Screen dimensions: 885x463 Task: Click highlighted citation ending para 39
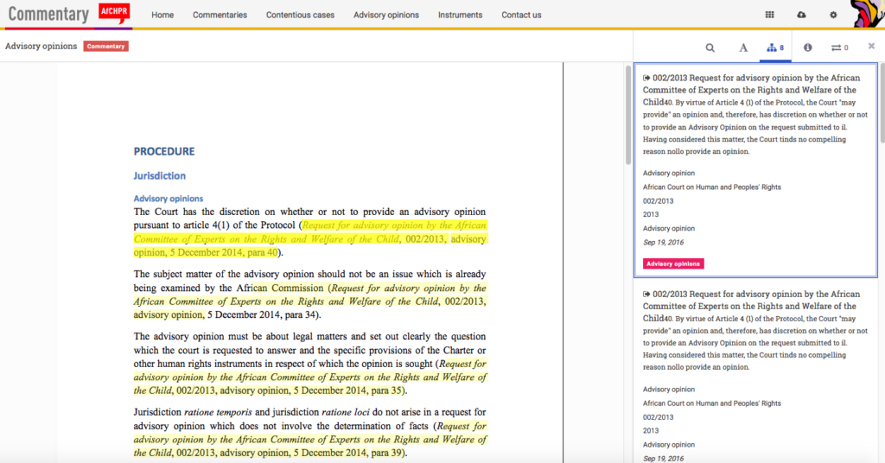pos(310,440)
